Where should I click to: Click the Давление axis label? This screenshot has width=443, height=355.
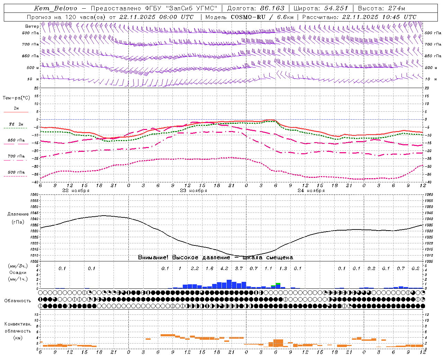[x=18, y=214]
